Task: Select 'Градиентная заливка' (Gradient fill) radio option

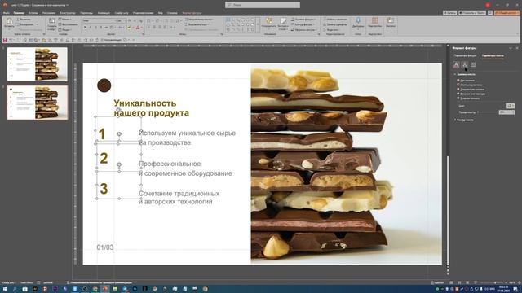Action: (x=458, y=90)
